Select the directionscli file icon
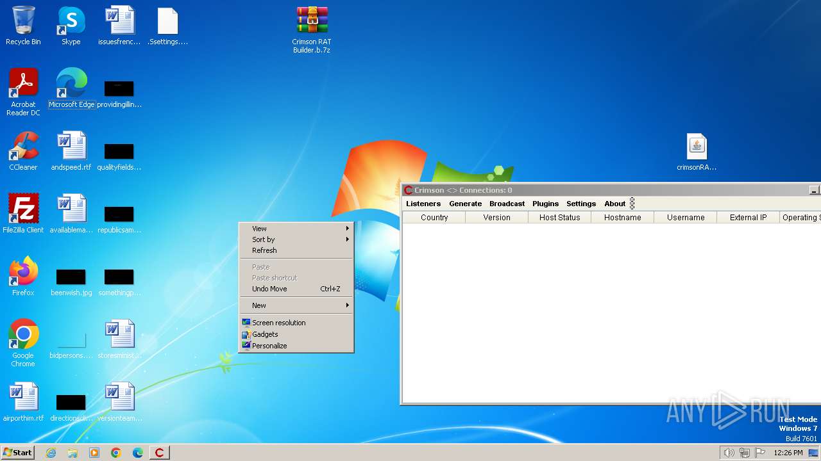This screenshot has width=821, height=461. pyautogui.click(x=71, y=407)
